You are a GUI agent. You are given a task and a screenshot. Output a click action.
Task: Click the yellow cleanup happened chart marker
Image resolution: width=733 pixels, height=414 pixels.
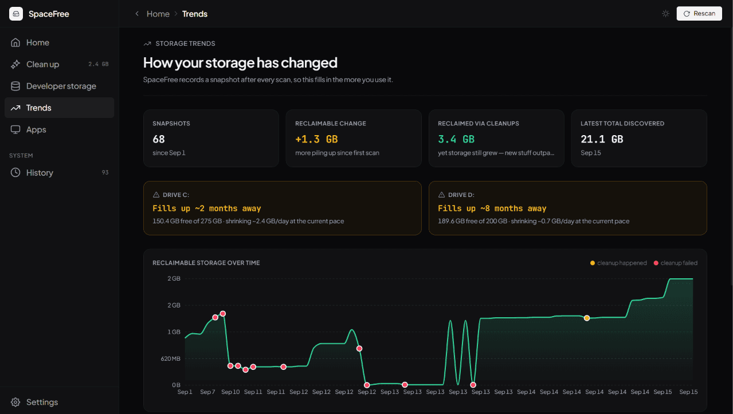coord(587,318)
